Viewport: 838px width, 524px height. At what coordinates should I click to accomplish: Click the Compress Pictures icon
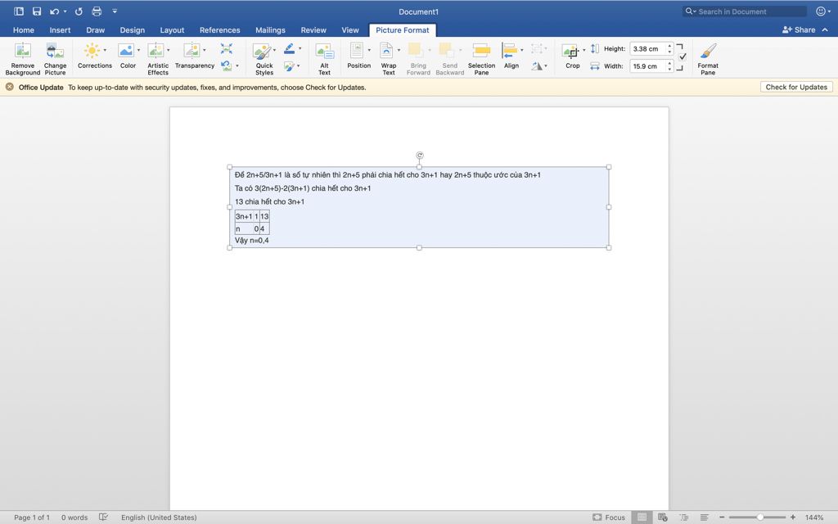(x=227, y=48)
